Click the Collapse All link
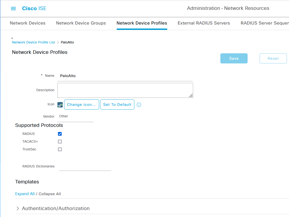 click(x=50, y=194)
